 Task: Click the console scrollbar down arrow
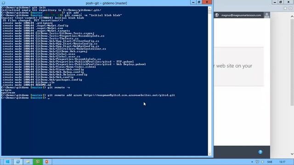click(209, 154)
